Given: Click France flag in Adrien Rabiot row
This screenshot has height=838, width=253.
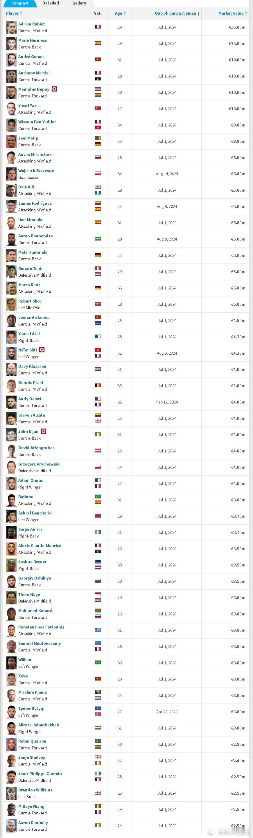Looking at the screenshot, I should pos(98,27).
